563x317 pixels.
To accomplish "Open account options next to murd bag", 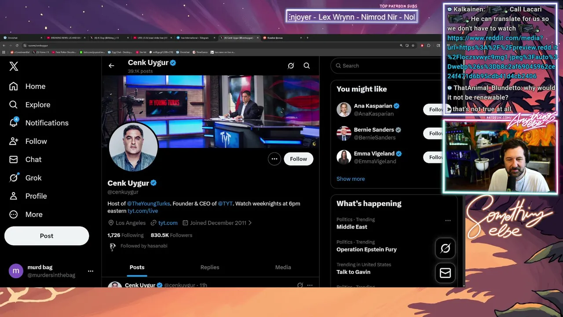I will [x=91, y=271].
